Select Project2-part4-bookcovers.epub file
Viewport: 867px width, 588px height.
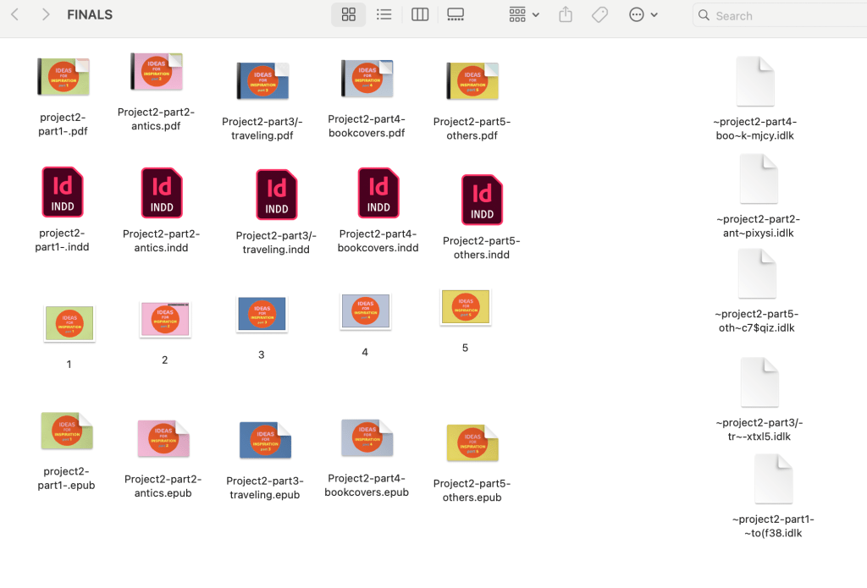(367, 438)
